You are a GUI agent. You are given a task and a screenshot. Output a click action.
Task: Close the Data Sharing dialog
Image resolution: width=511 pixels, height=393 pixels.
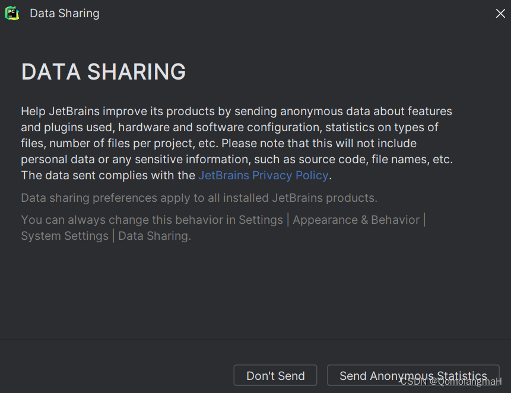click(500, 13)
